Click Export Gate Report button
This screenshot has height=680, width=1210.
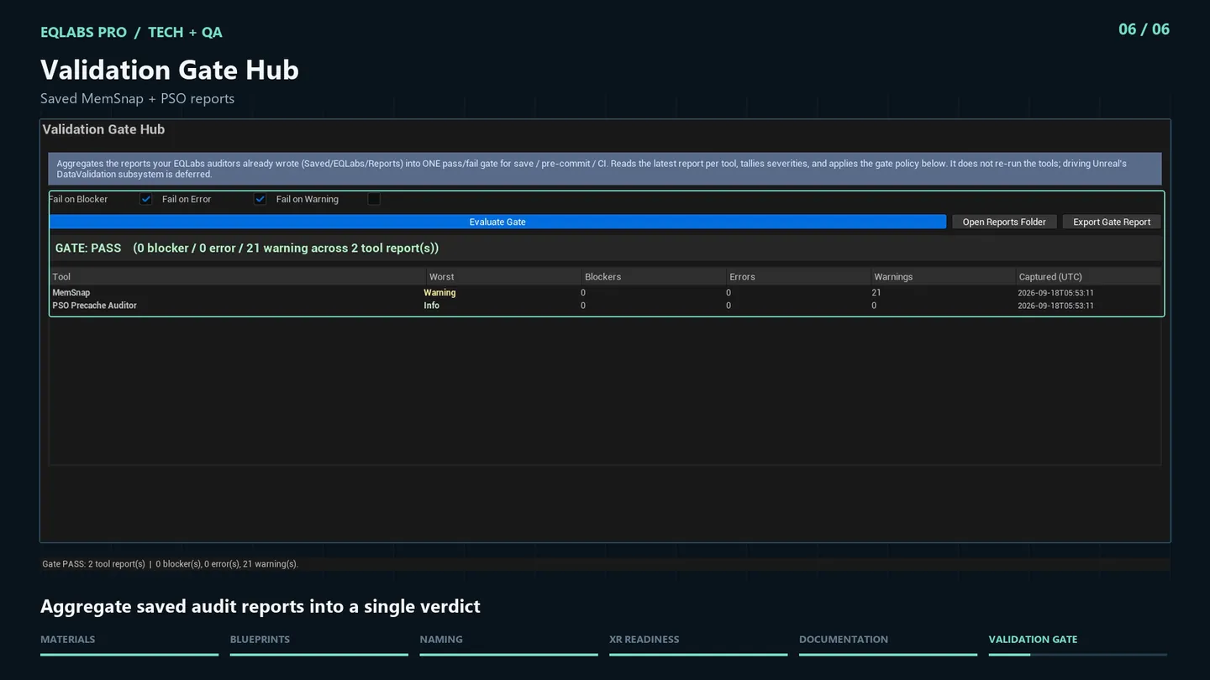1112,222
